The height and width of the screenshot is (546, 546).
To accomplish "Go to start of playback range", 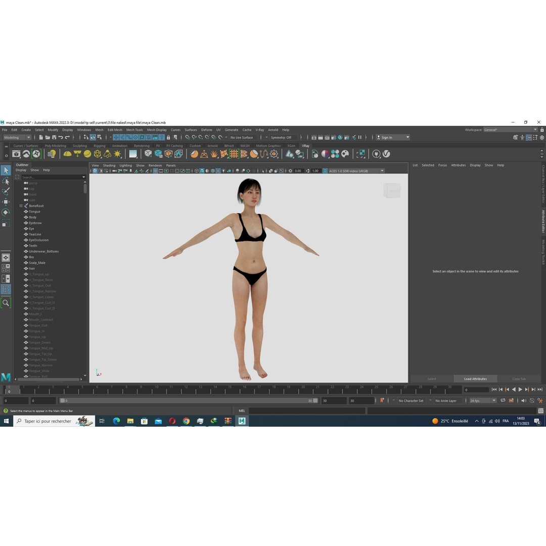I will [x=494, y=390].
